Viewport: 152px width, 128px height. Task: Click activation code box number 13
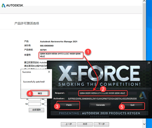[35, 104]
